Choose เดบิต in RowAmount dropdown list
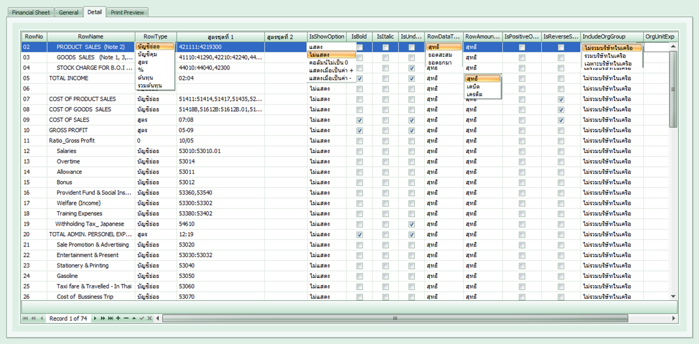This screenshot has height=344, width=699. tap(473, 86)
